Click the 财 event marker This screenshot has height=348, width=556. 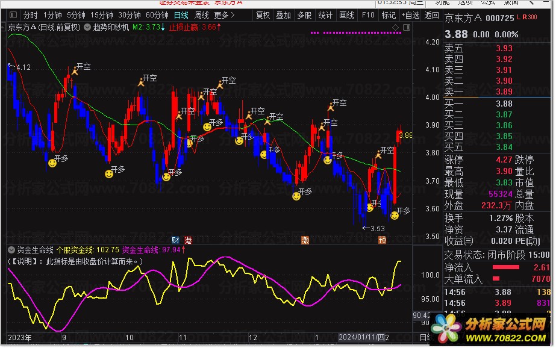pos(175,240)
